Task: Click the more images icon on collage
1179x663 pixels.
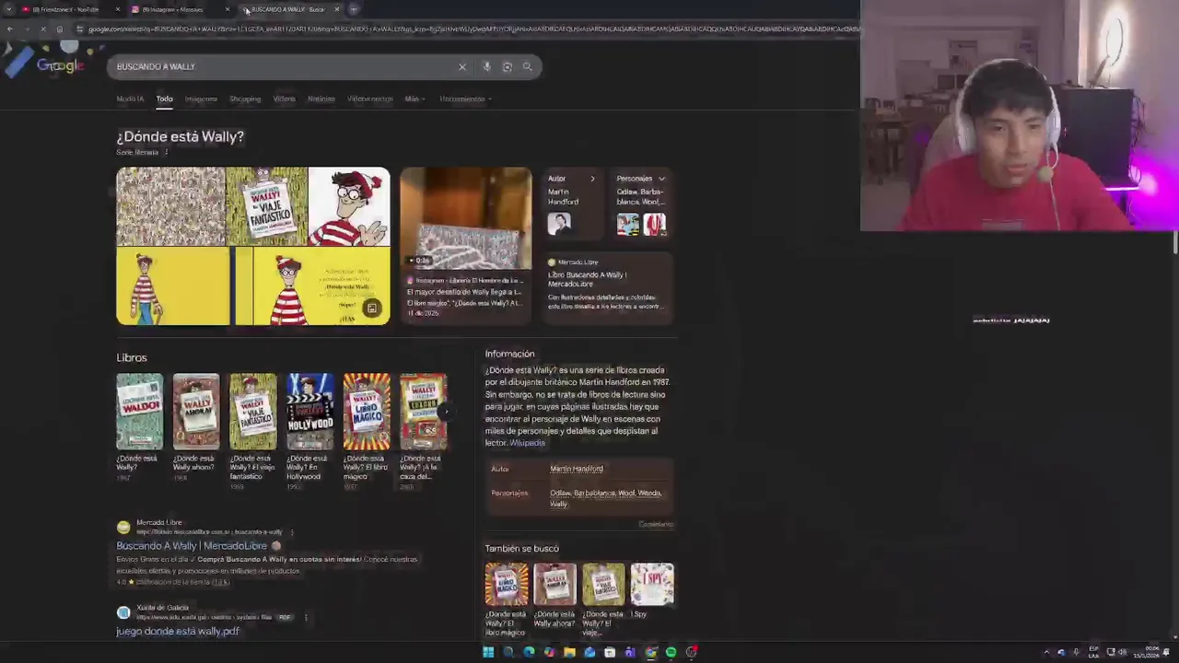Action: (x=371, y=308)
